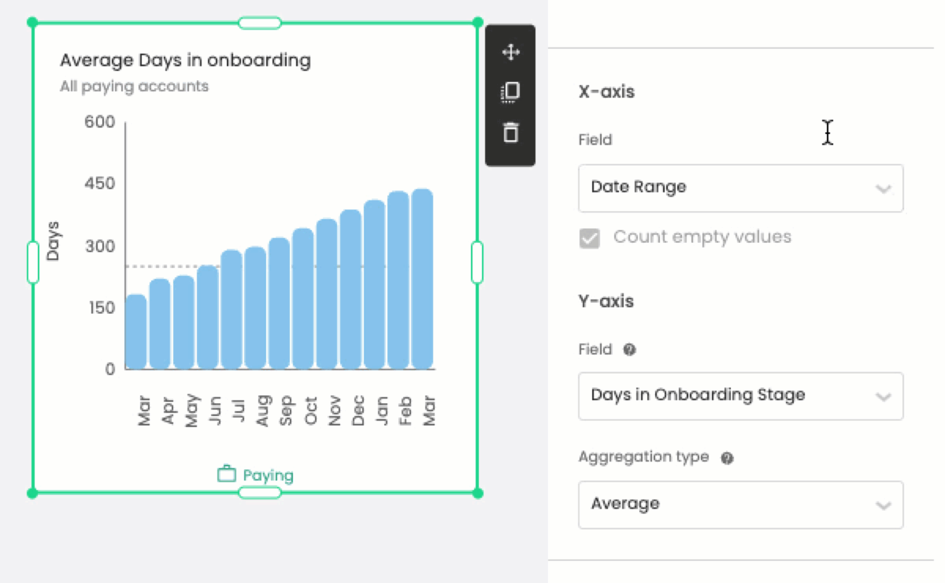Click the top-left corner handle of the widget

(x=32, y=22)
